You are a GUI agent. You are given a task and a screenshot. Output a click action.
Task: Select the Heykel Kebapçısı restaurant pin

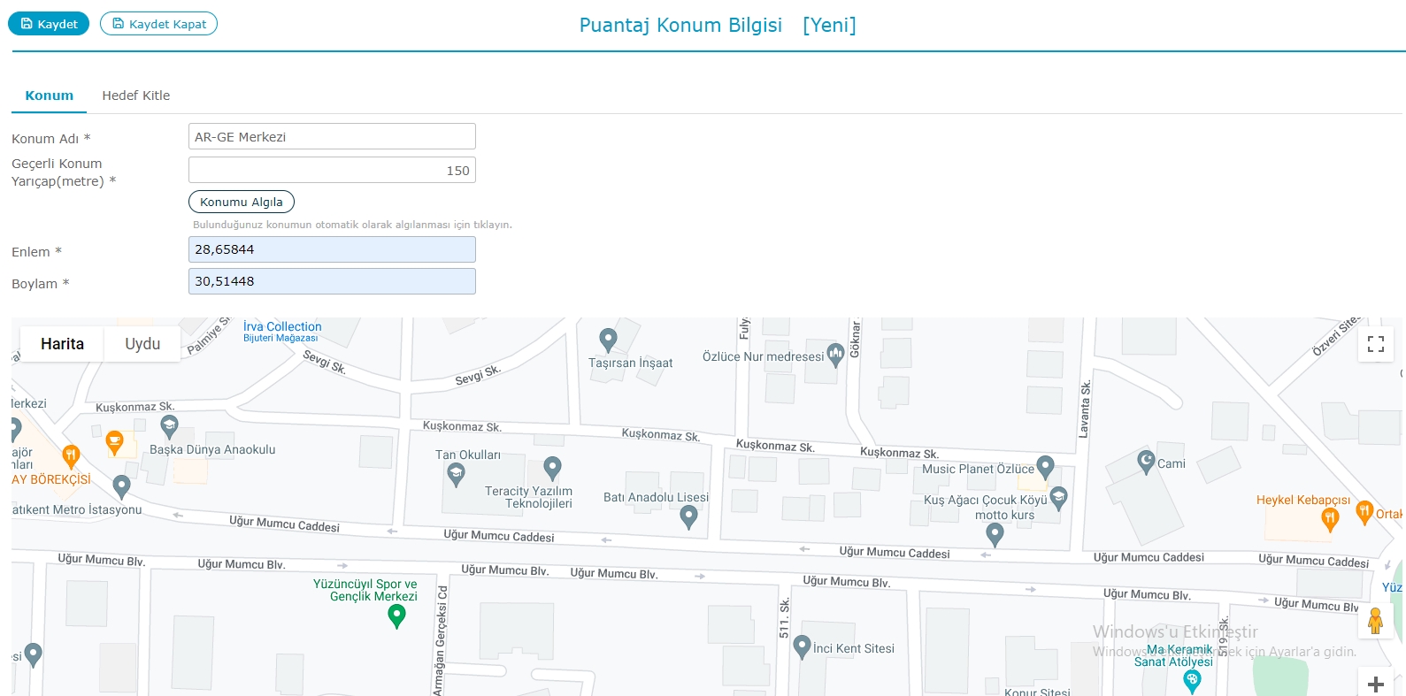[x=1329, y=519]
